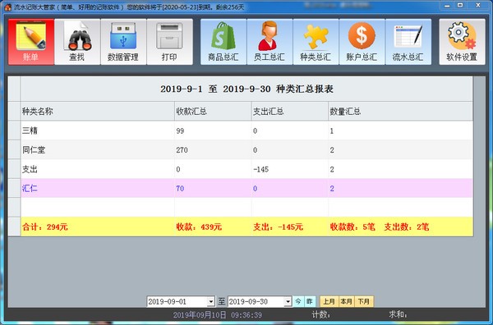Click the 数量汇总 column header

click(401, 111)
